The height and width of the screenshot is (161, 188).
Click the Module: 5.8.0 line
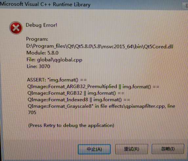pyautogui.click(x=42, y=53)
